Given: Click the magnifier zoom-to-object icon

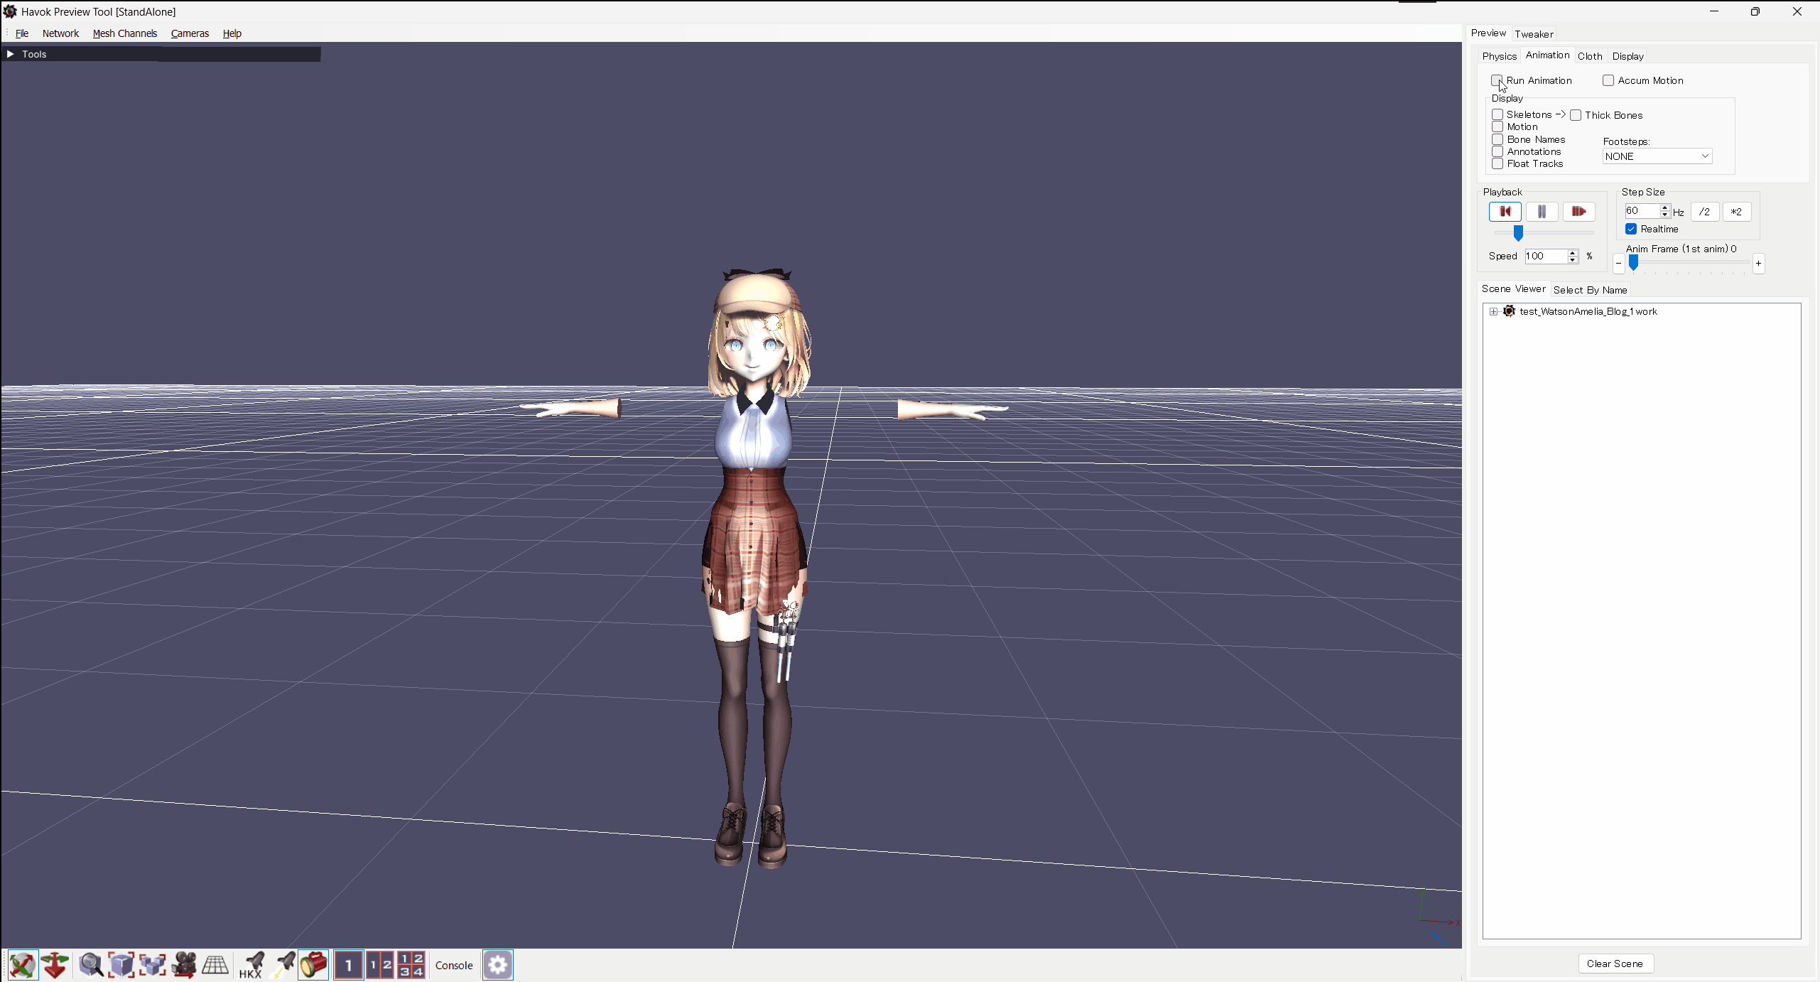Looking at the screenshot, I should 90,965.
